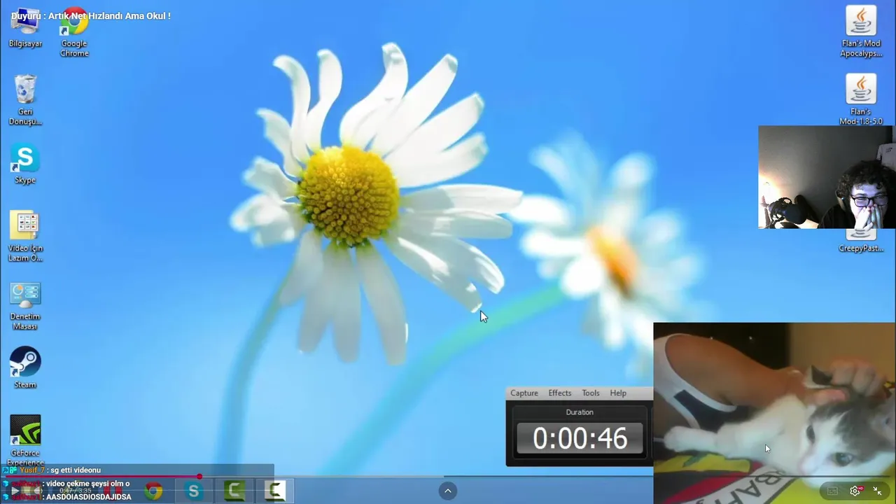896x504 pixels.
Task: Click the webcam overlay showing the person
Action: coord(826,177)
